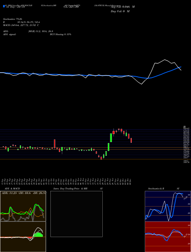Screen dimensions: 191x252
Task: Click the 'ADX: 11.25 +DY: 33.6 -DY: 26.8' header
Action: pyautogui.click(x=23, y=193)
